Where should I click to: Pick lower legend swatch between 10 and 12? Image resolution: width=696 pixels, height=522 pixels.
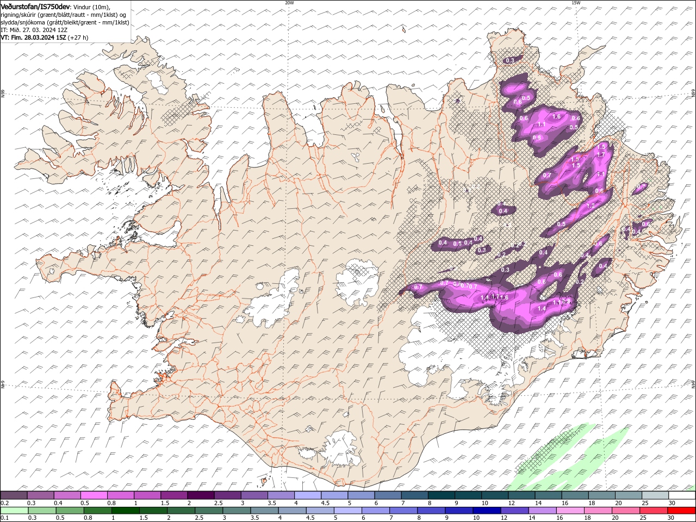487,511
